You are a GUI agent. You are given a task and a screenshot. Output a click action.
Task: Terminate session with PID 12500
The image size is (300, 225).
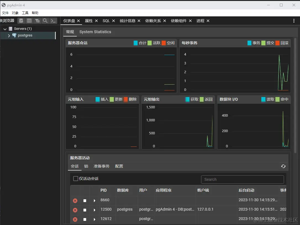[75, 210]
